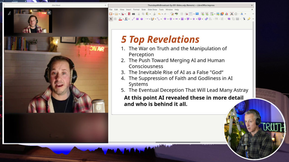This screenshot has width=289, height=162.
Task: Open the Format menu
Action: [x=136, y=10]
